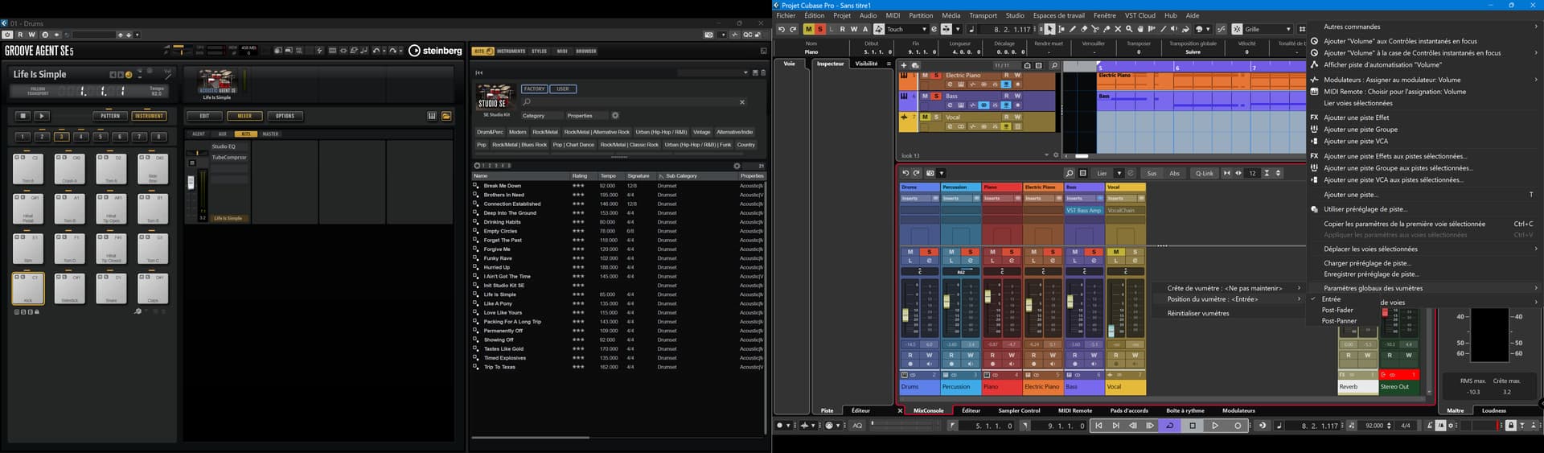Screen dimensions: 1544x453
Task: Open the Fichier menu
Action: [786, 15]
